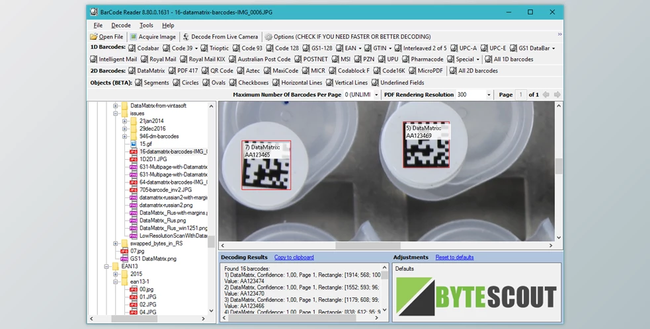The height and width of the screenshot is (329, 650).
Task: Select the Royal Mail KIX icon
Action: [x=184, y=59]
